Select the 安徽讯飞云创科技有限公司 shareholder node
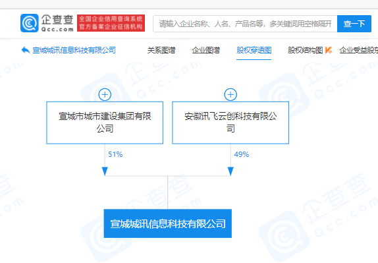Viewport: 378px width, 263px height. tap(230, 123)
